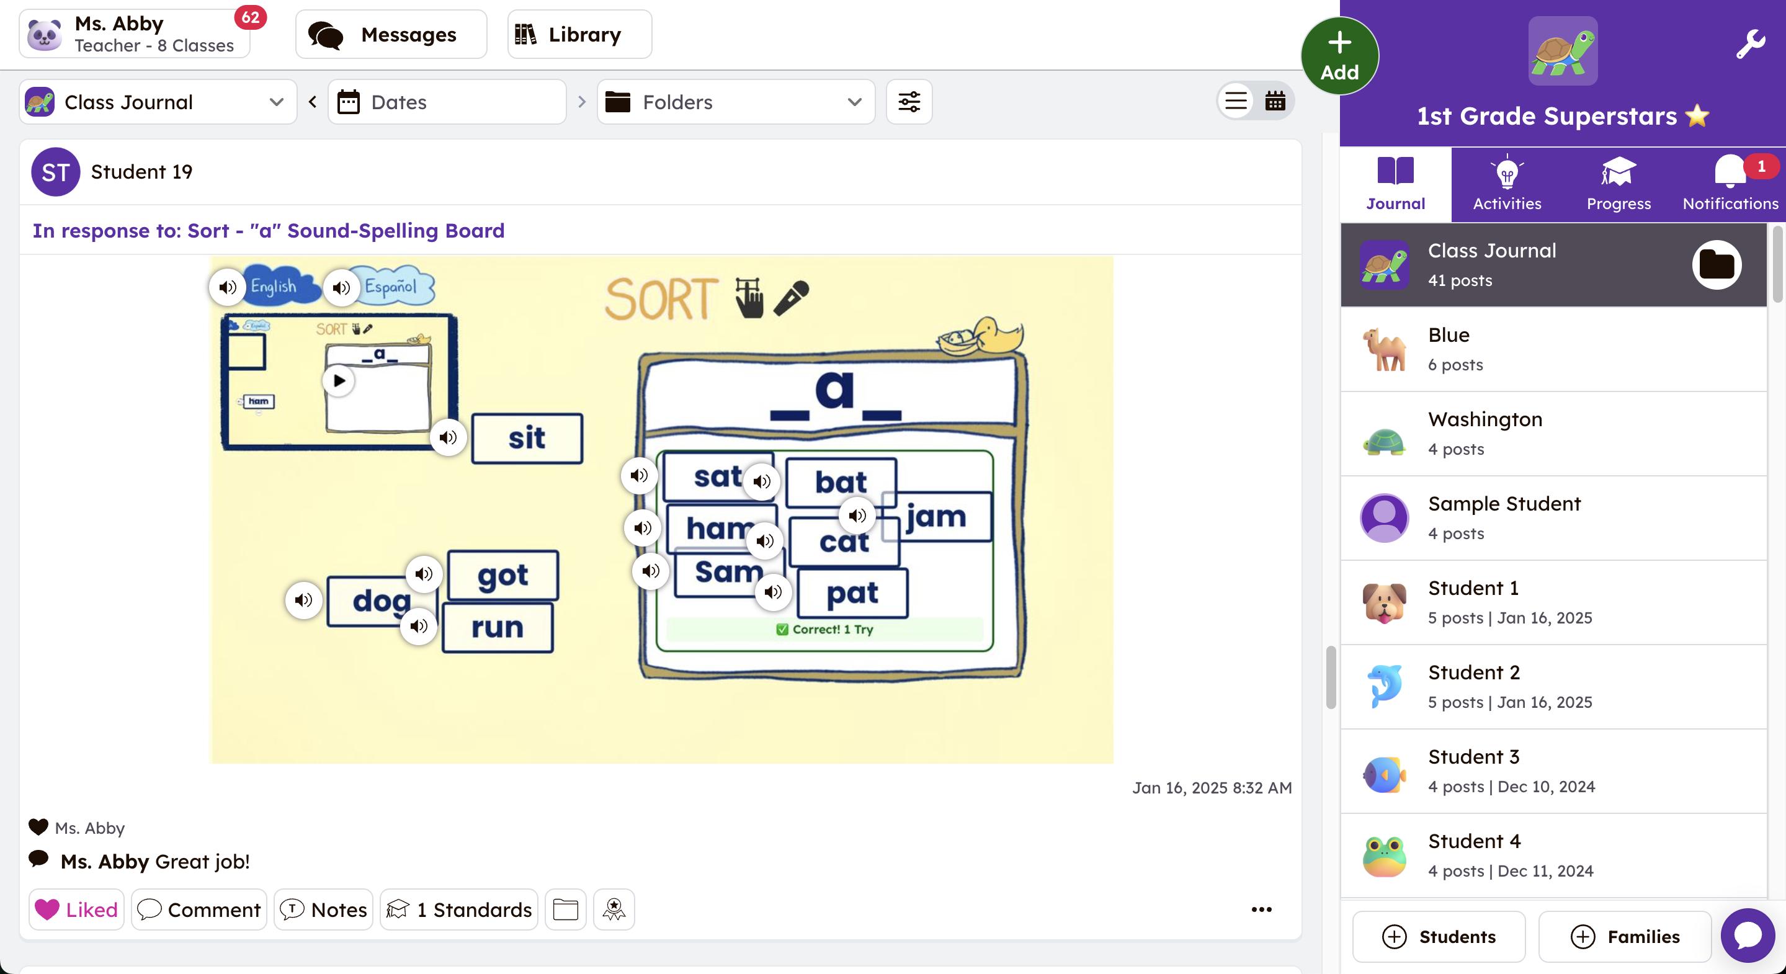
Task: Switch to calendar view
Action: click(x=1274, y=101)
